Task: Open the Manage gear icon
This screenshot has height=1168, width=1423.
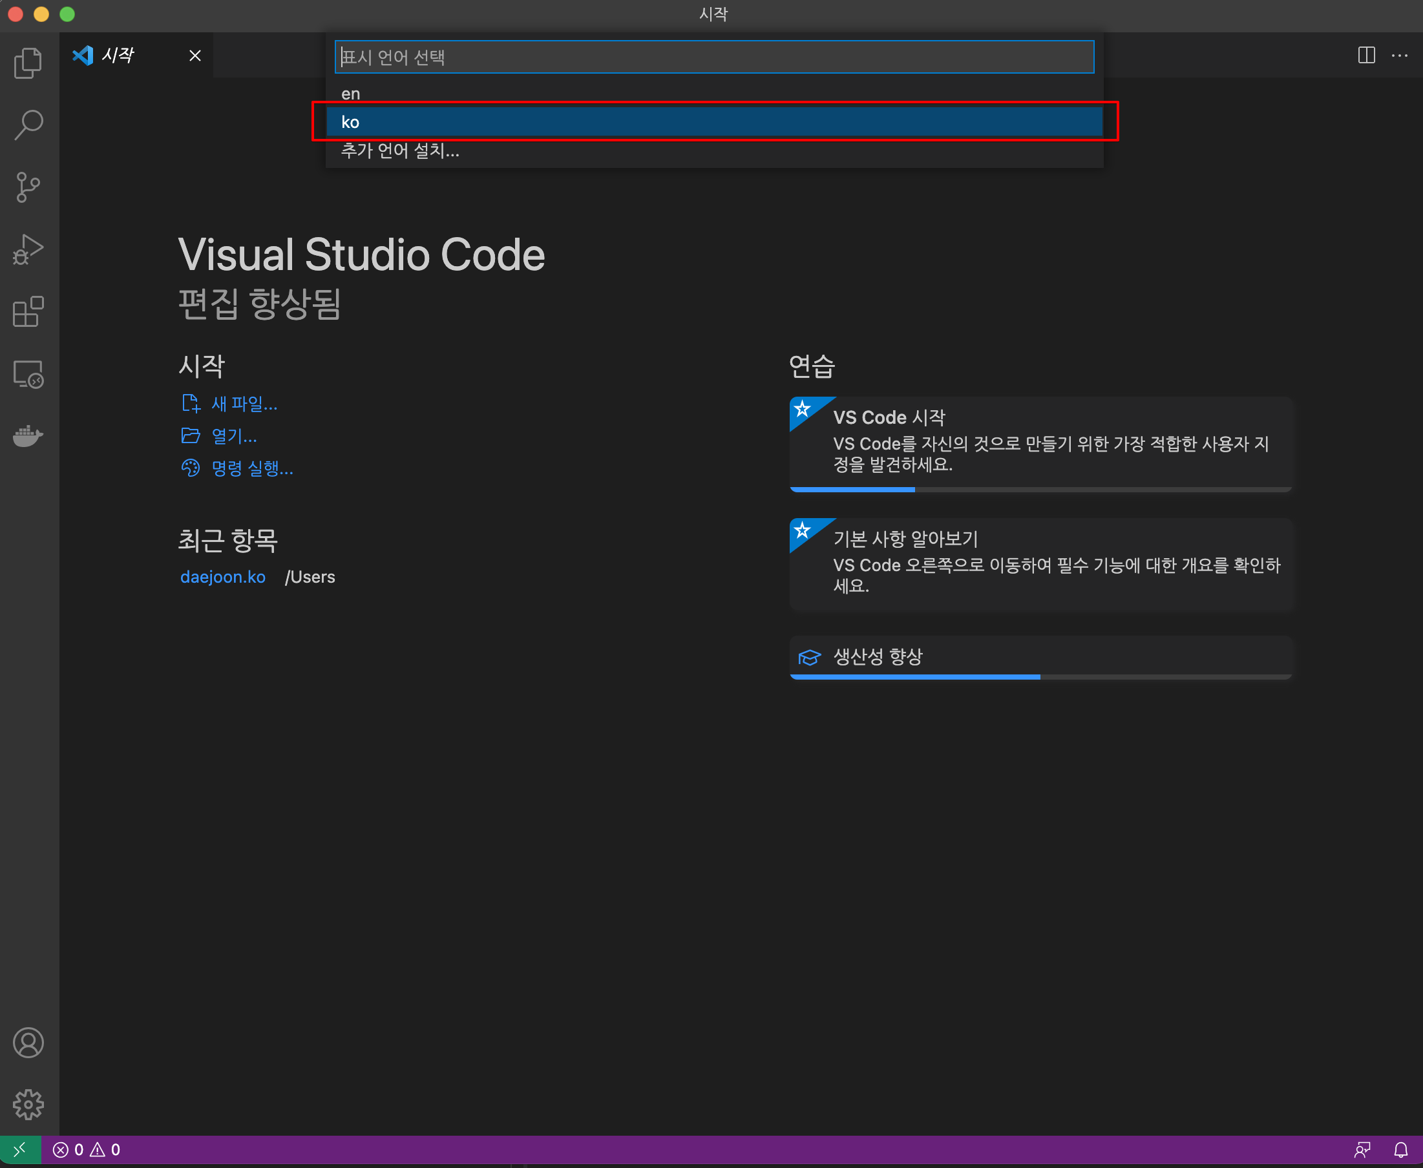Action: click(28, 1104)
